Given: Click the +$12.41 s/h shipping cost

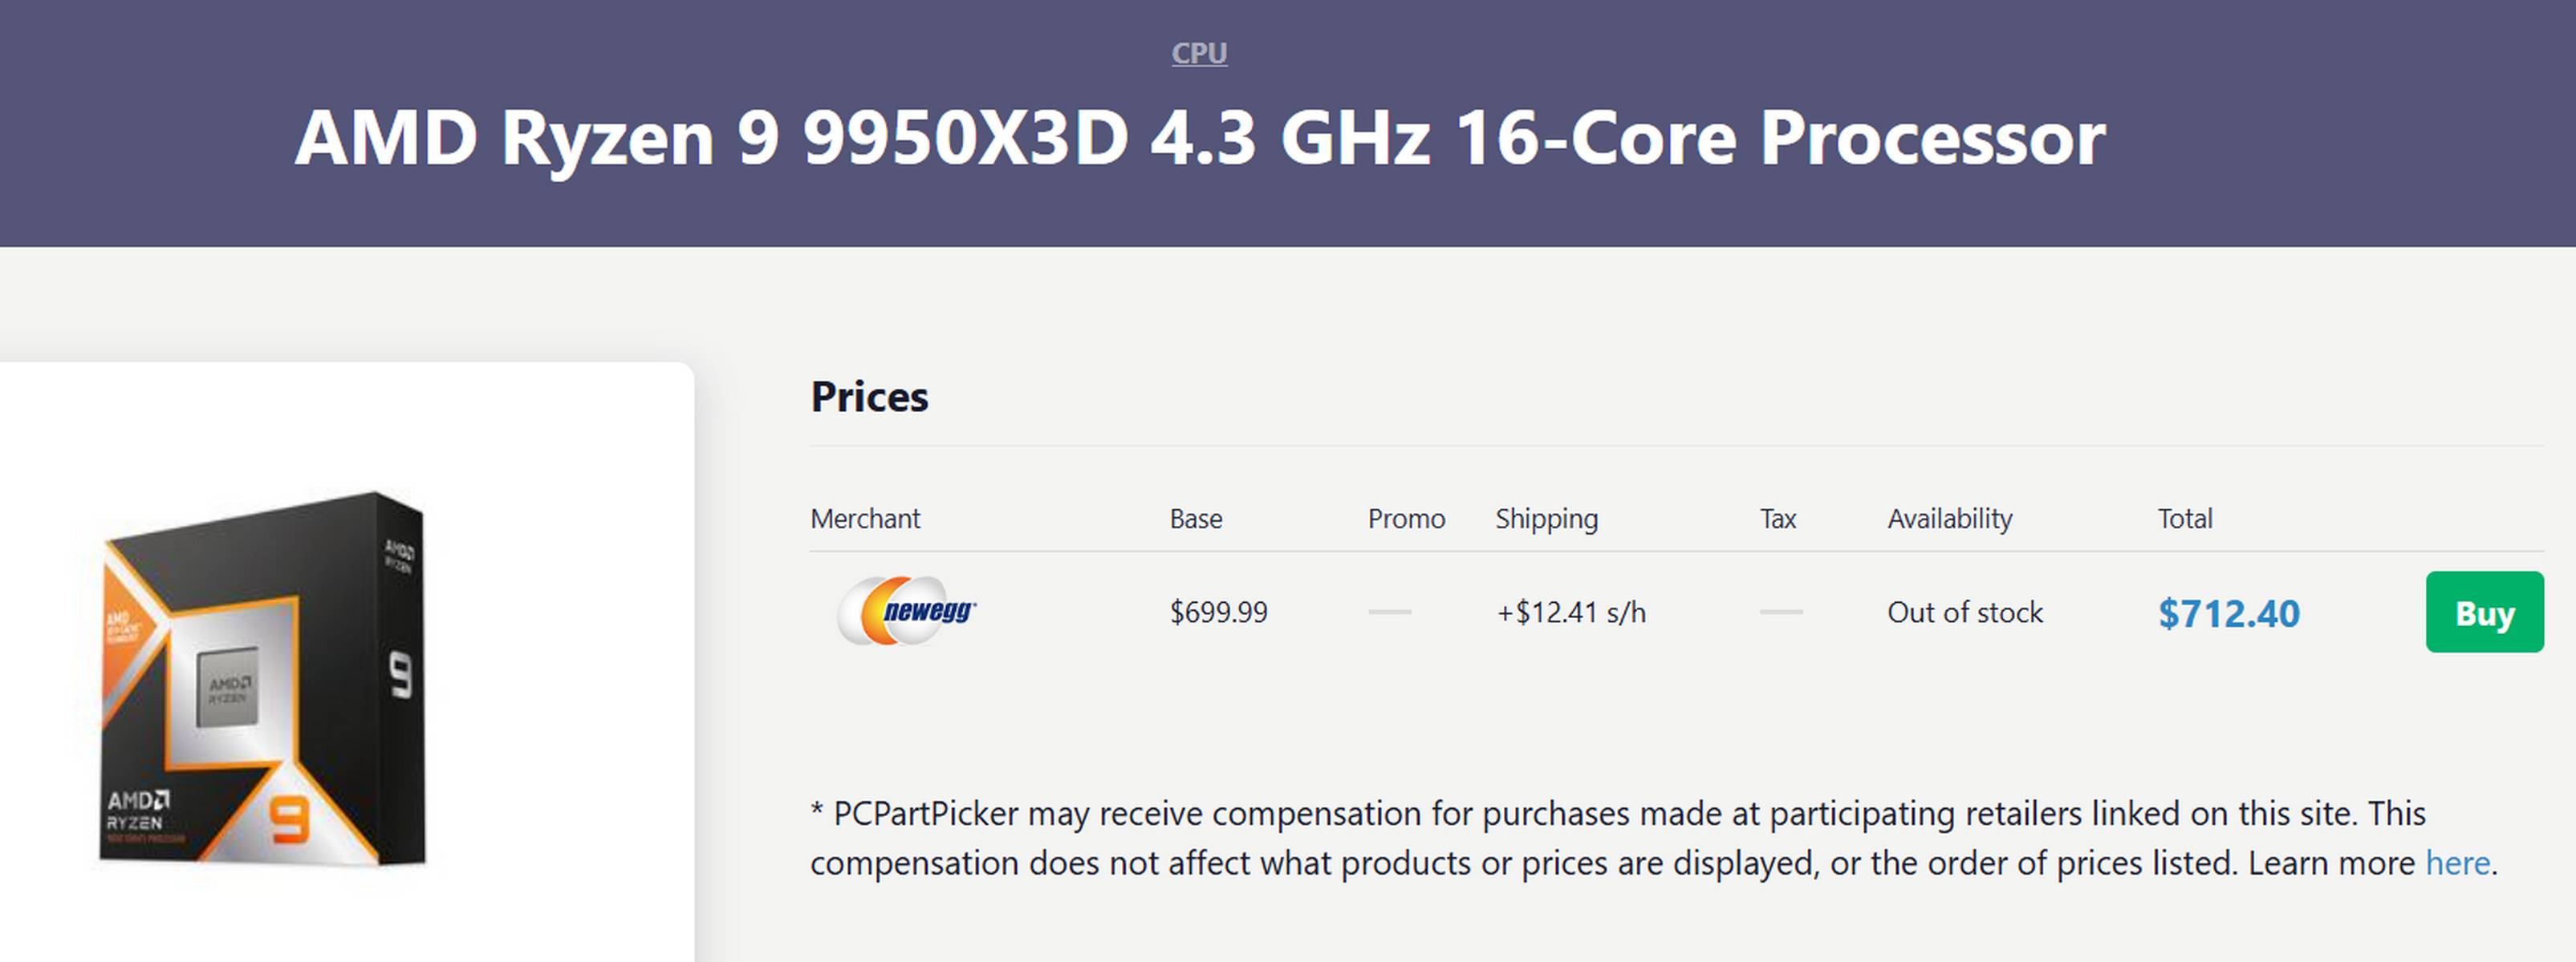Looking at the screenshot, I should point(1570,612).
